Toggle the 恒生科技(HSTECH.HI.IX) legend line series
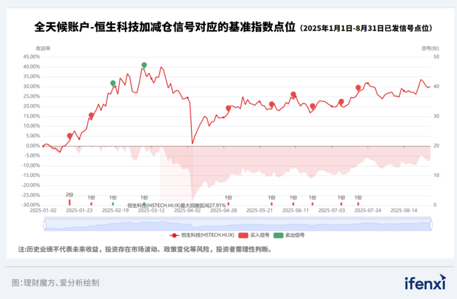The width and height of the screenshot is (457, 299). point(202,235)
